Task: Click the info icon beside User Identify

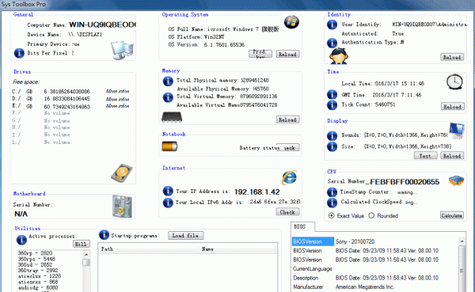Action: (332, 25)
